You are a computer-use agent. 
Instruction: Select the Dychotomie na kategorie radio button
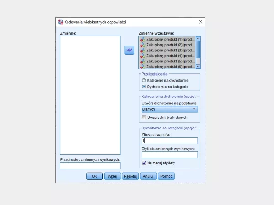144,87
